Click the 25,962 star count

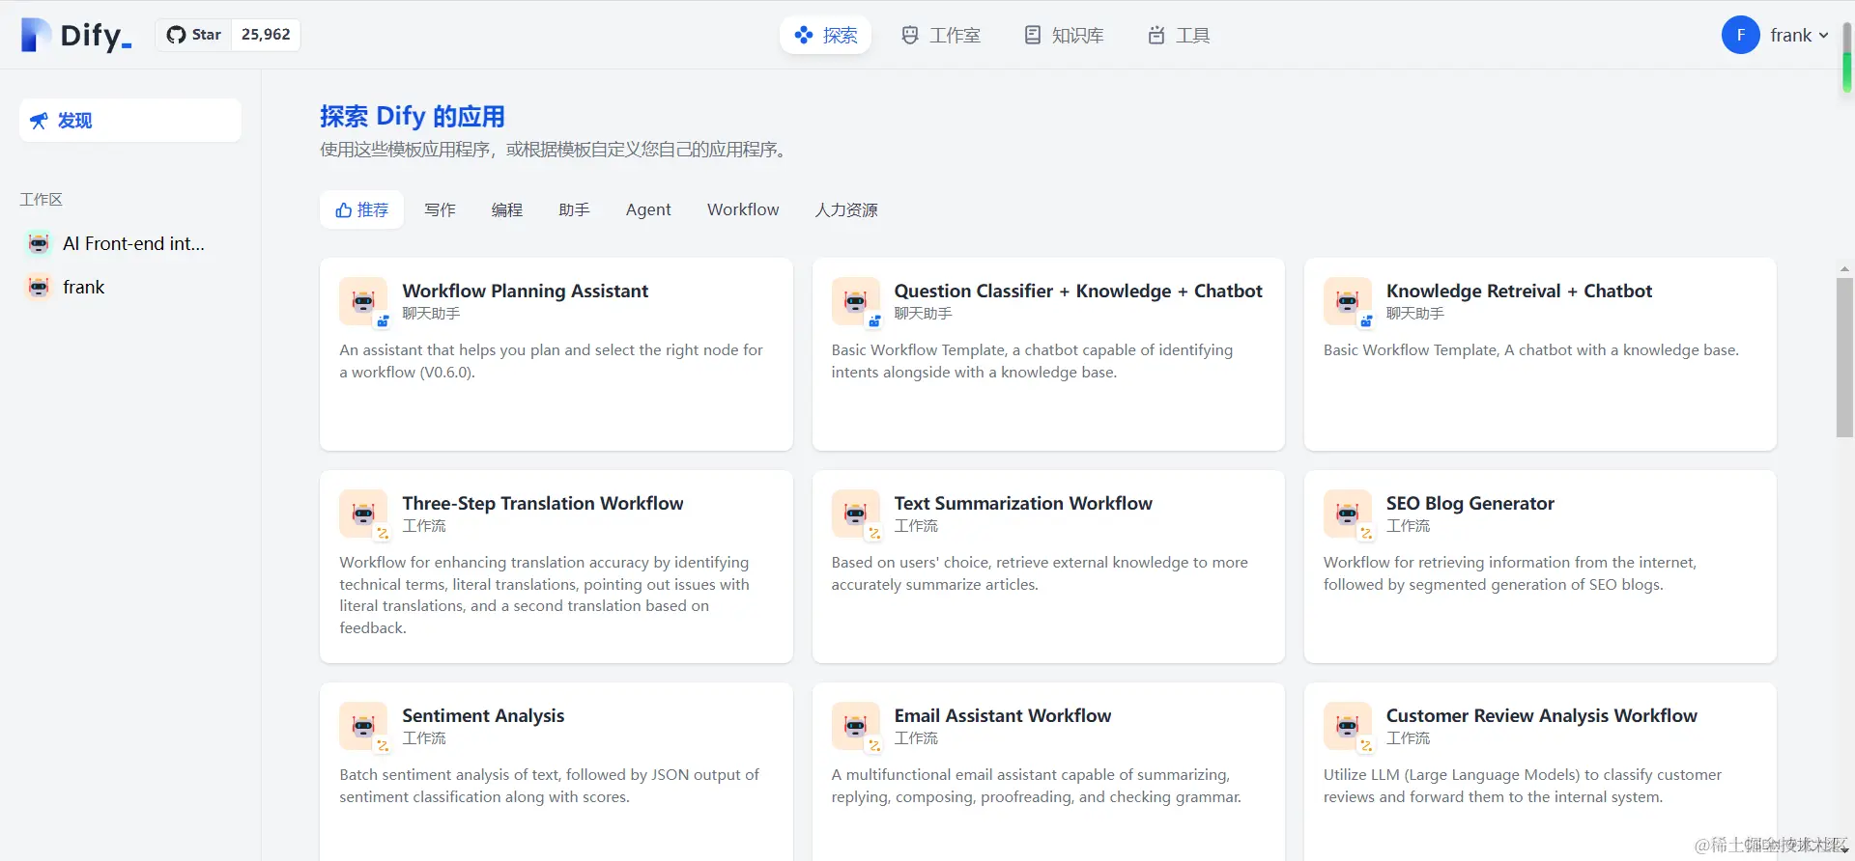tap(266, 35)
